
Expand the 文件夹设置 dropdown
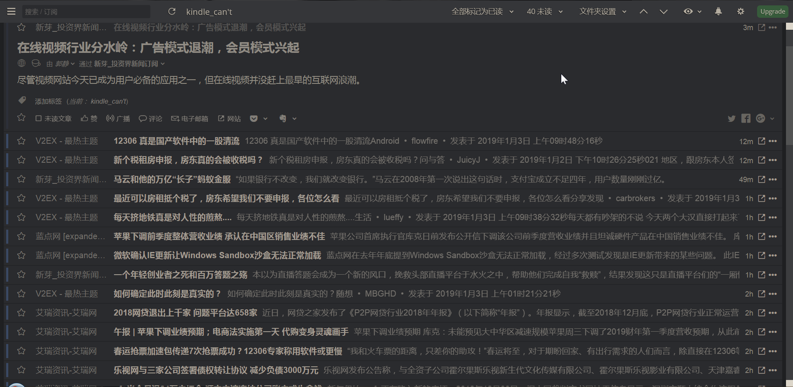(x=602, y=11)
